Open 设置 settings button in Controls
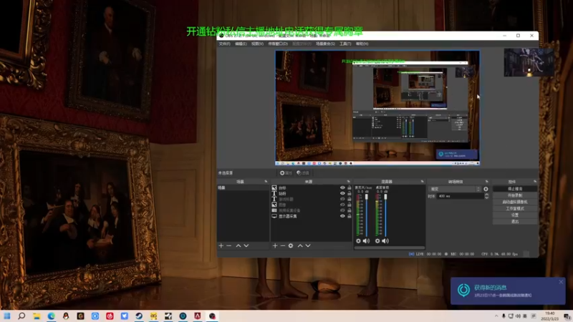 click(x=515, y=215)
